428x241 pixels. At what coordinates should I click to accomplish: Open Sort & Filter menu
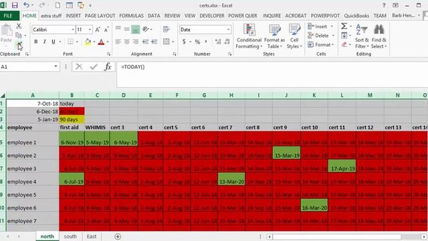coord(362,36)
